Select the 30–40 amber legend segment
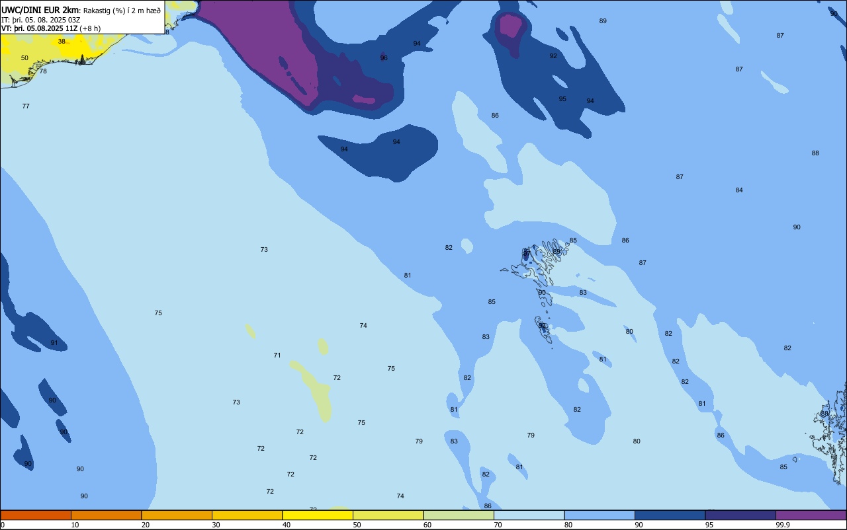 [x=247, y=515]
